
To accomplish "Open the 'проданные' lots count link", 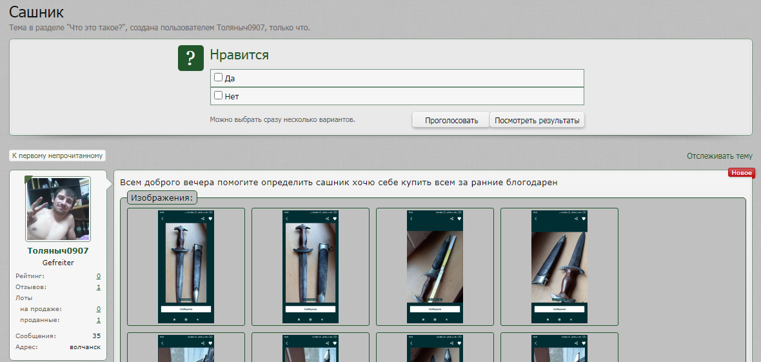I will tap(99, 320).
